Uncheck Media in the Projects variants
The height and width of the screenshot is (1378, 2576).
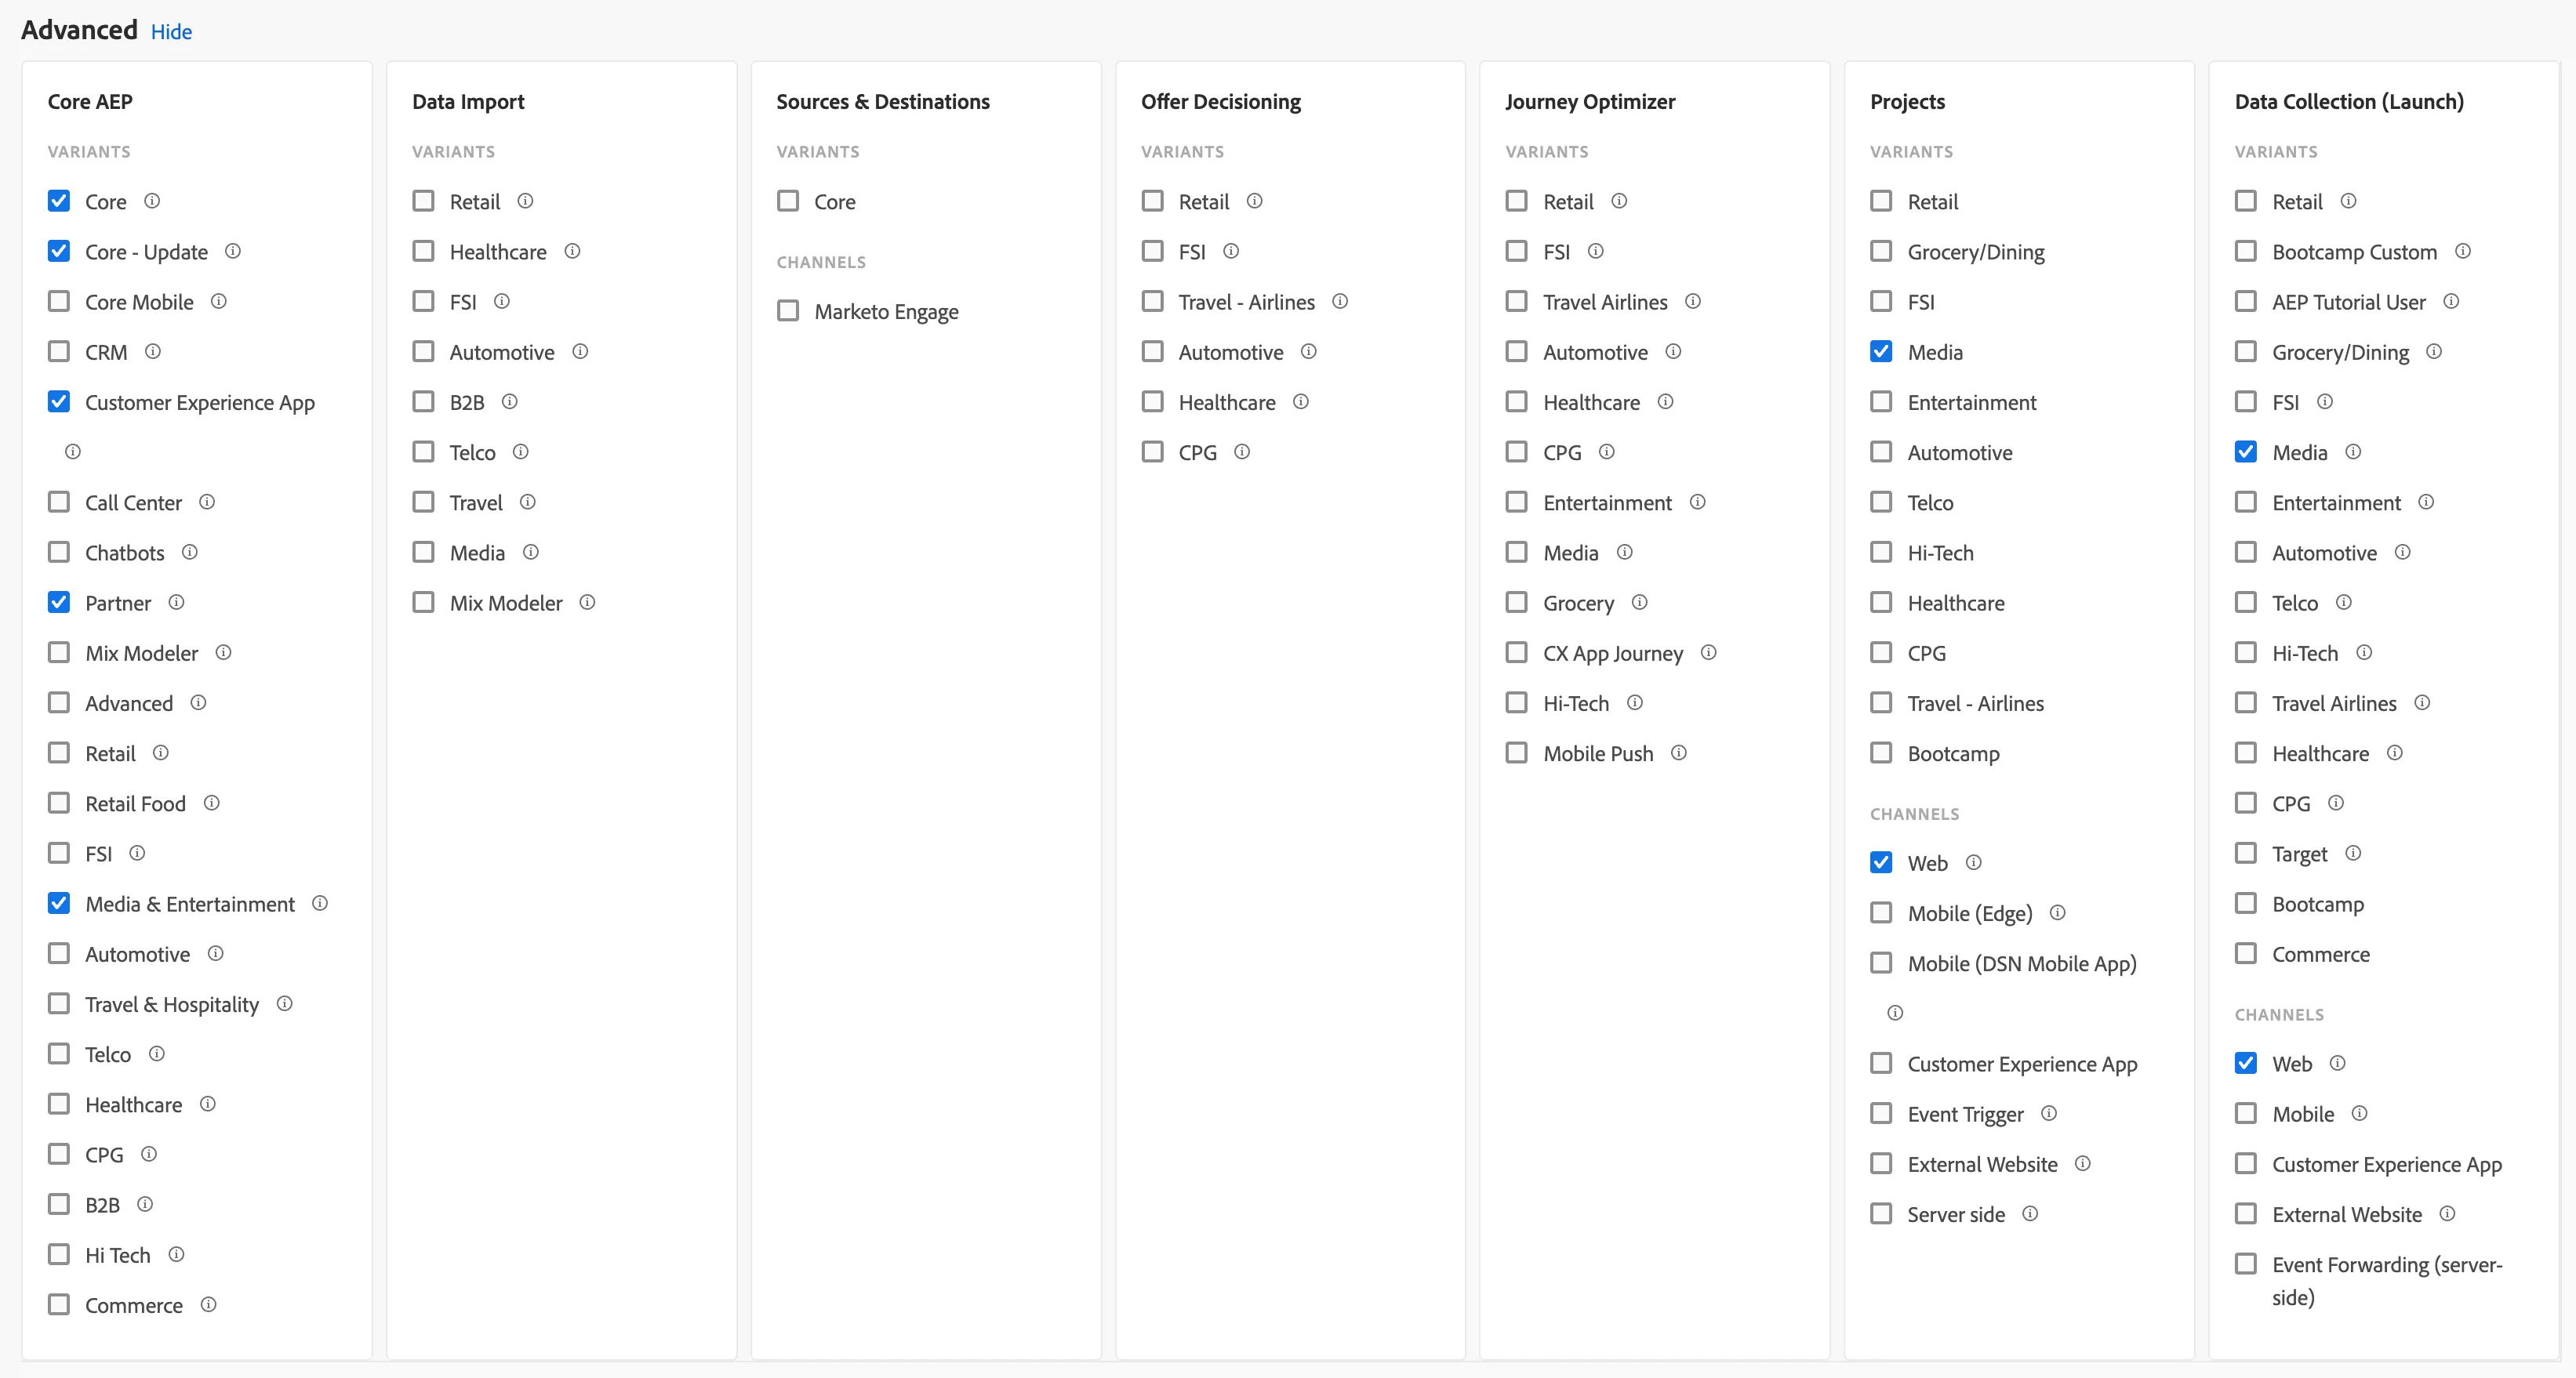pyautogui.click(x=1881, y=352)
